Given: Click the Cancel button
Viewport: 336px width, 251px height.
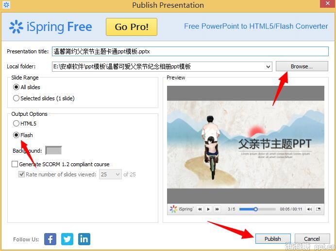Looking at the screenshot, I should tap(312, 238).
